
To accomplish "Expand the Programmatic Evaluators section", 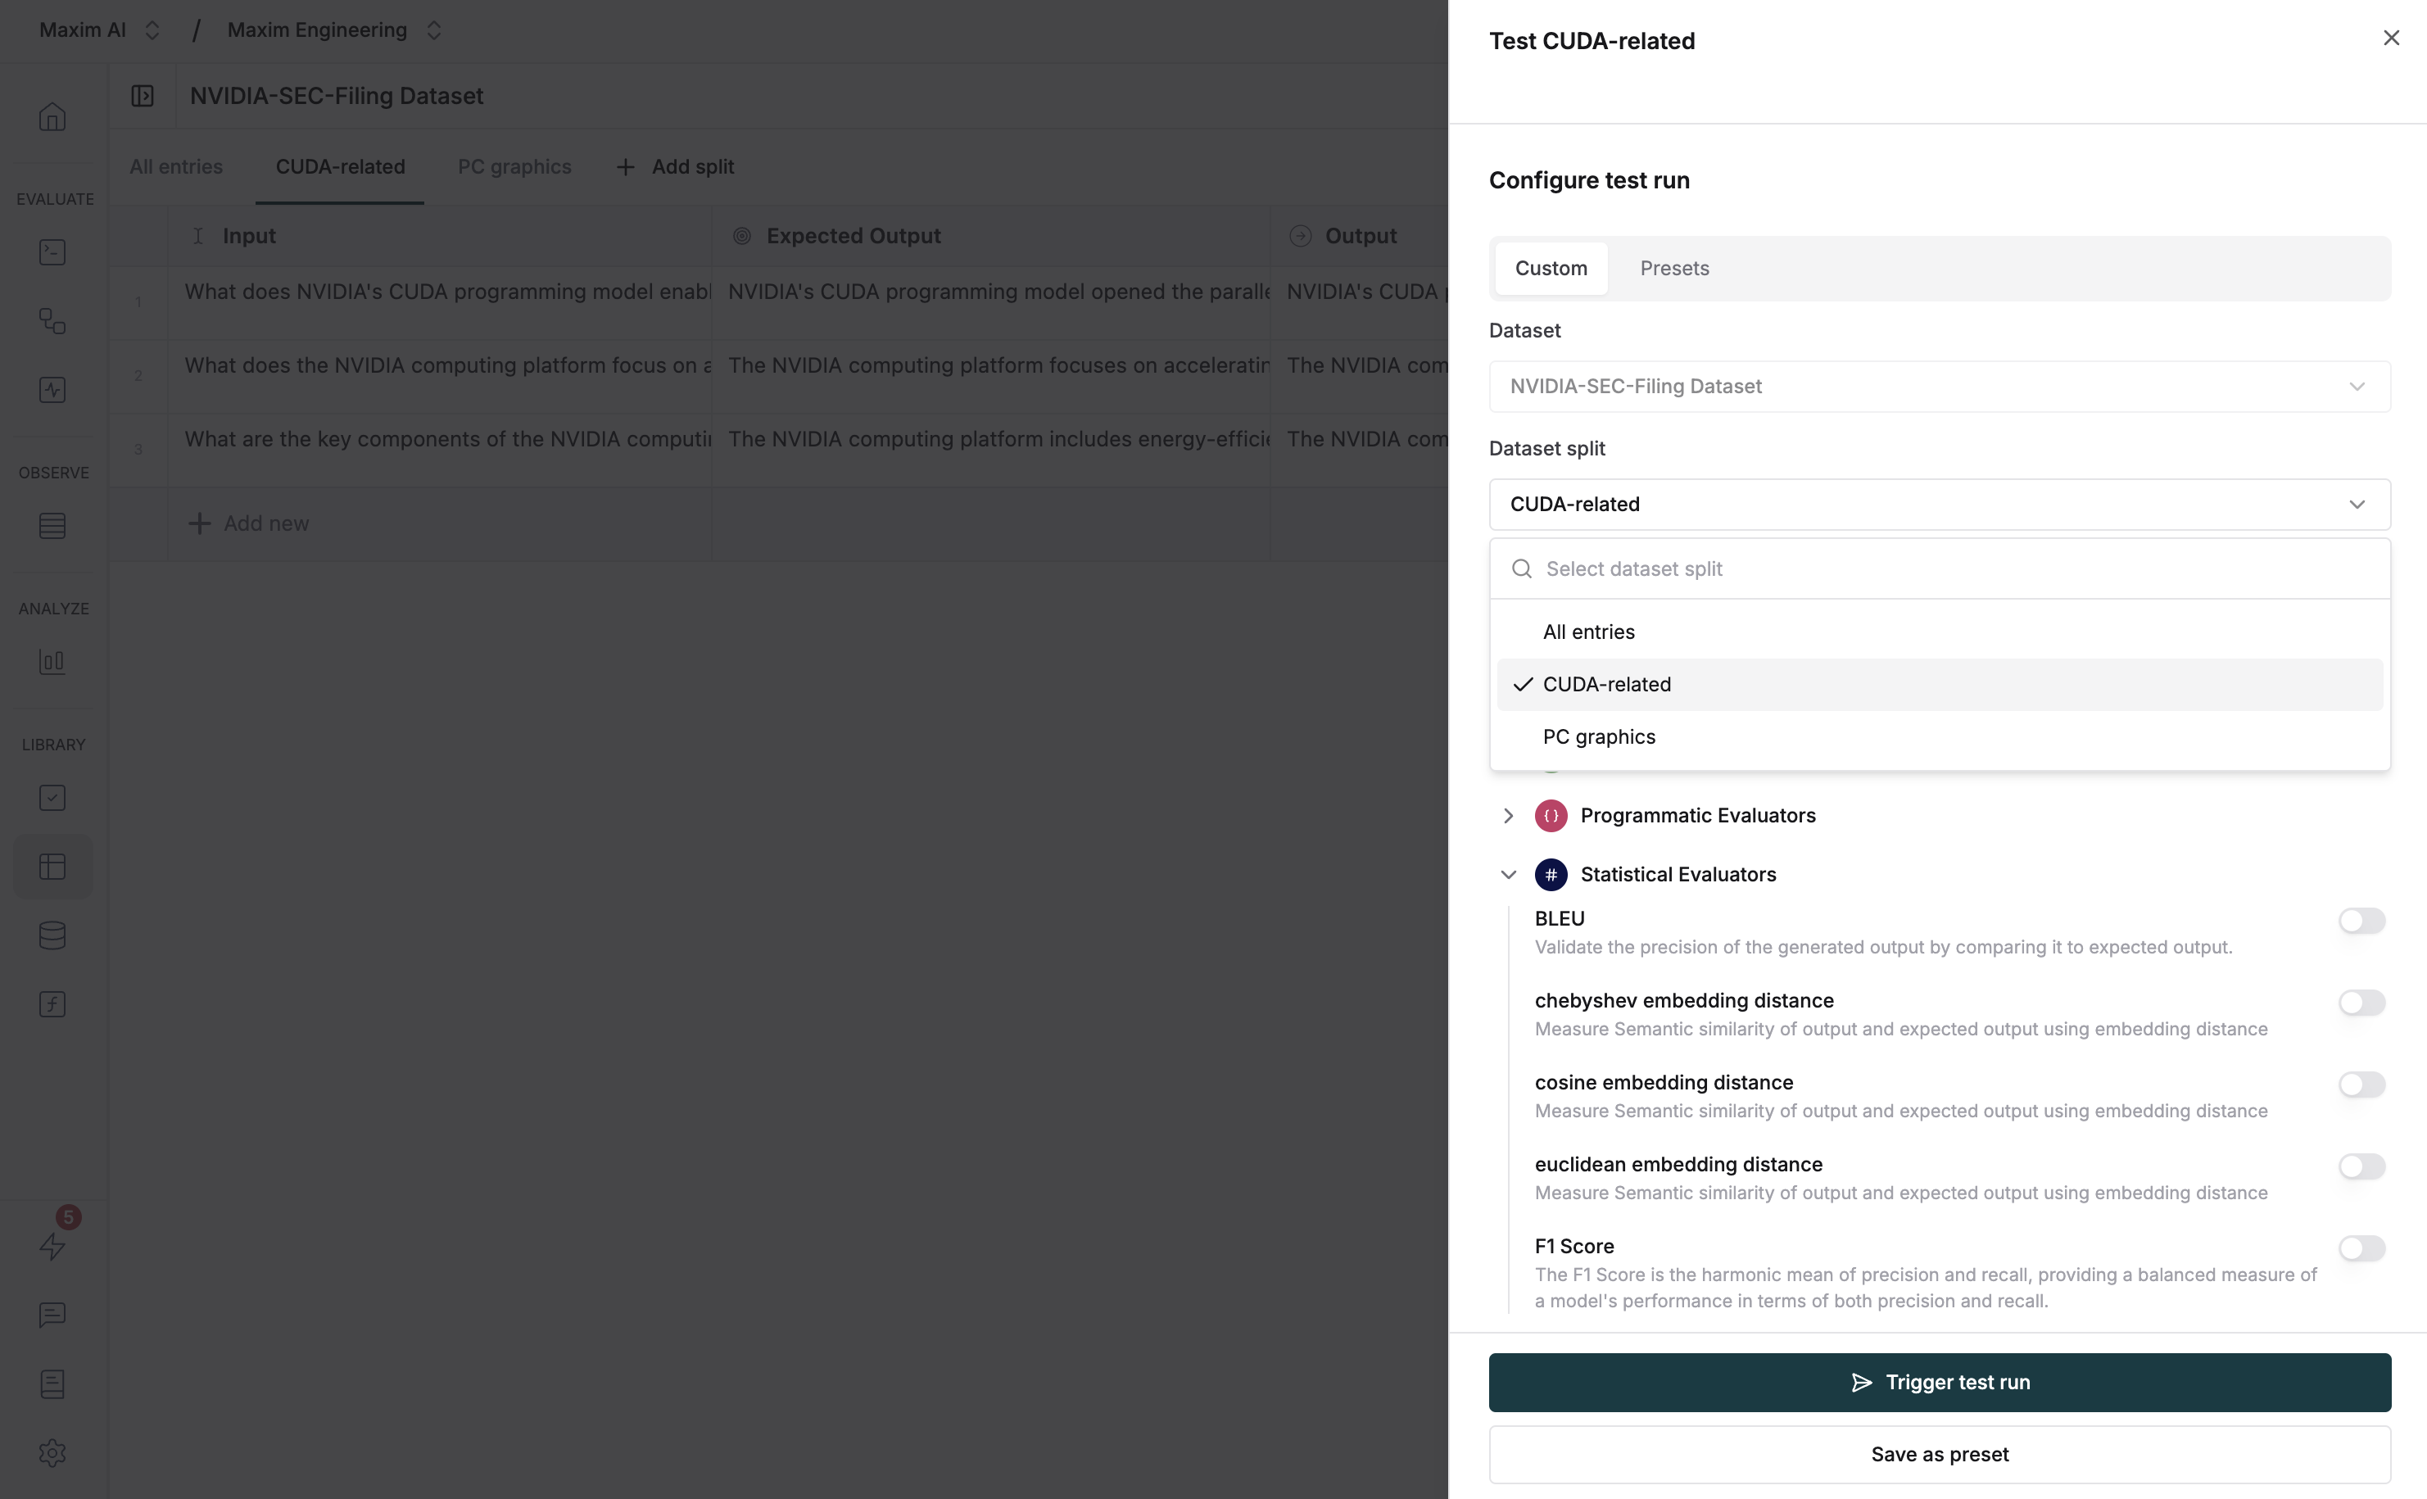I will pos(1508,815).
